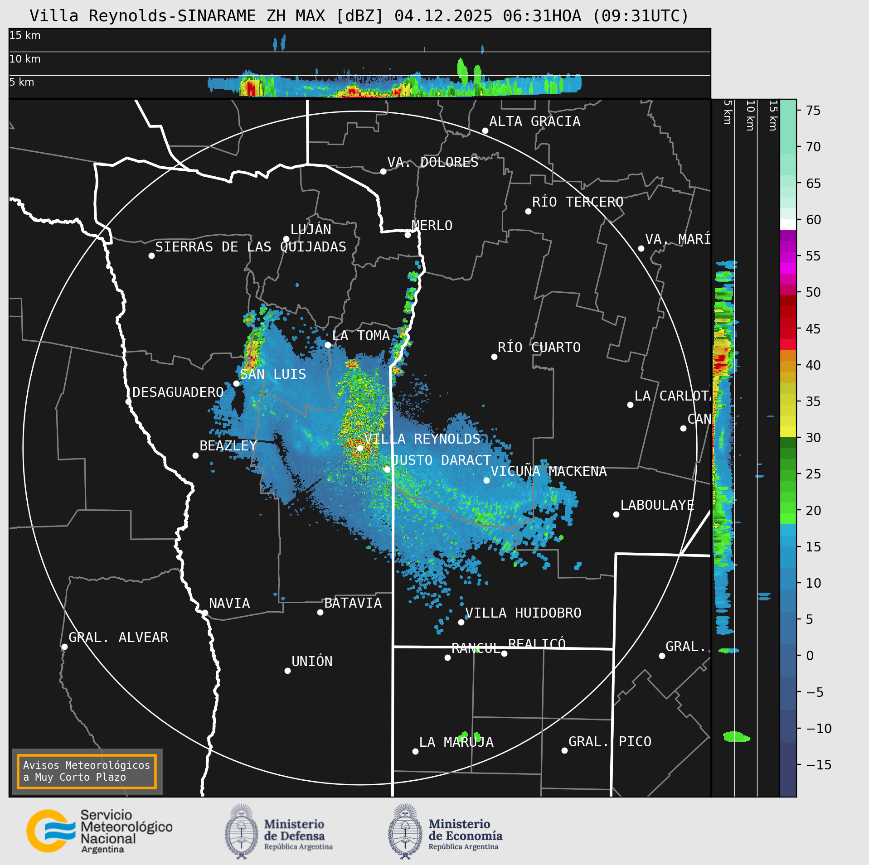Select the GRAL. ALVEAR label

(118, 637)
